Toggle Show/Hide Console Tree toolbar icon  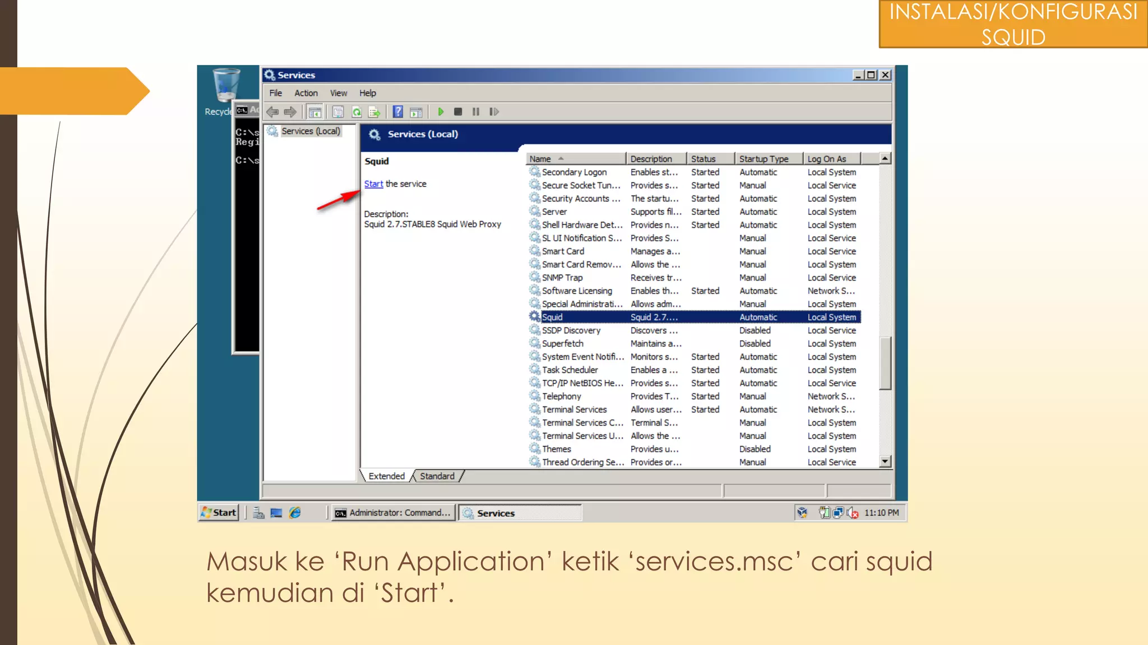[x=315, y=112]
